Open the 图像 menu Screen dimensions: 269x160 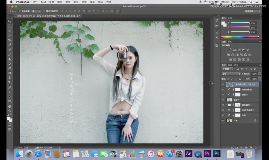click(x=52, y=2)
